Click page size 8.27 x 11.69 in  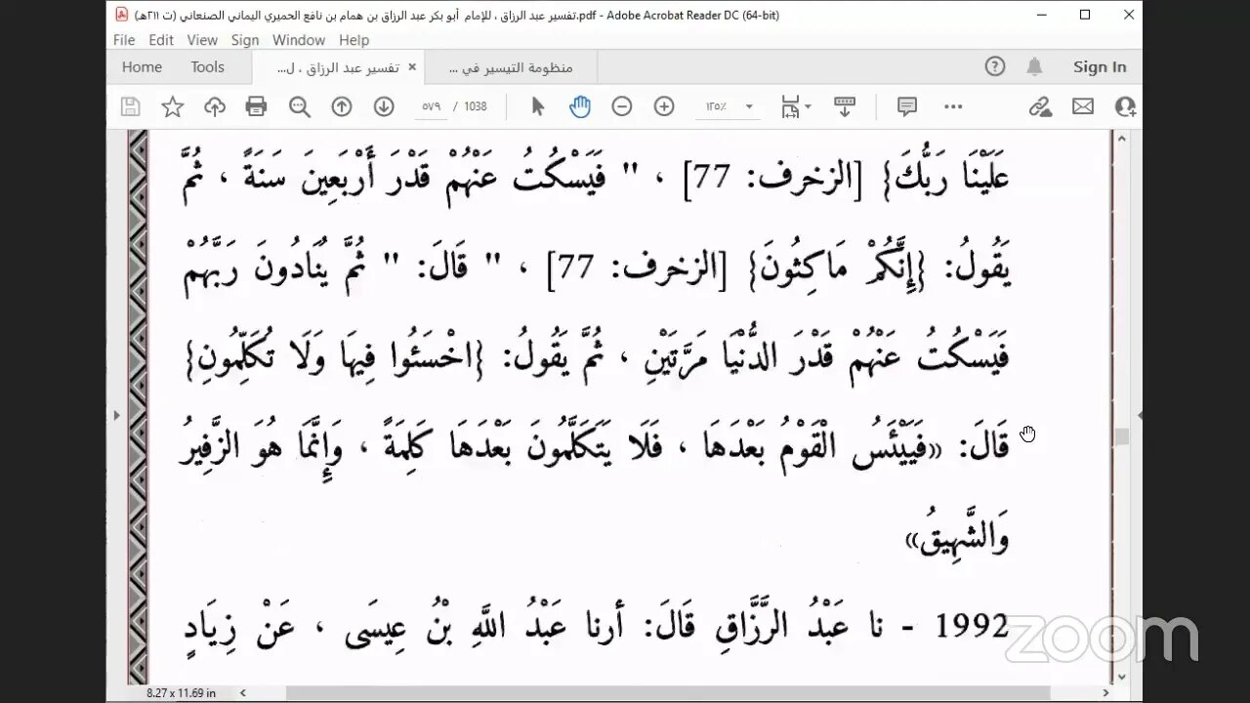182,692
